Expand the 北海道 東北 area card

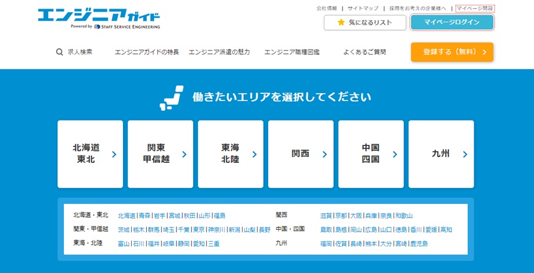click(x=90, y=154)
